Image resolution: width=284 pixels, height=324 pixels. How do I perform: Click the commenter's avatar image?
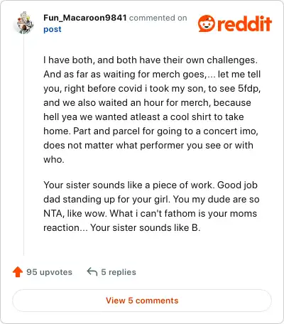[x=25, y=23]
